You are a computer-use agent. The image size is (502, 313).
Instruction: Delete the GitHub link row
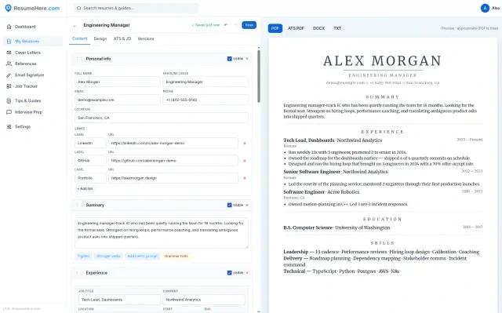245,161
